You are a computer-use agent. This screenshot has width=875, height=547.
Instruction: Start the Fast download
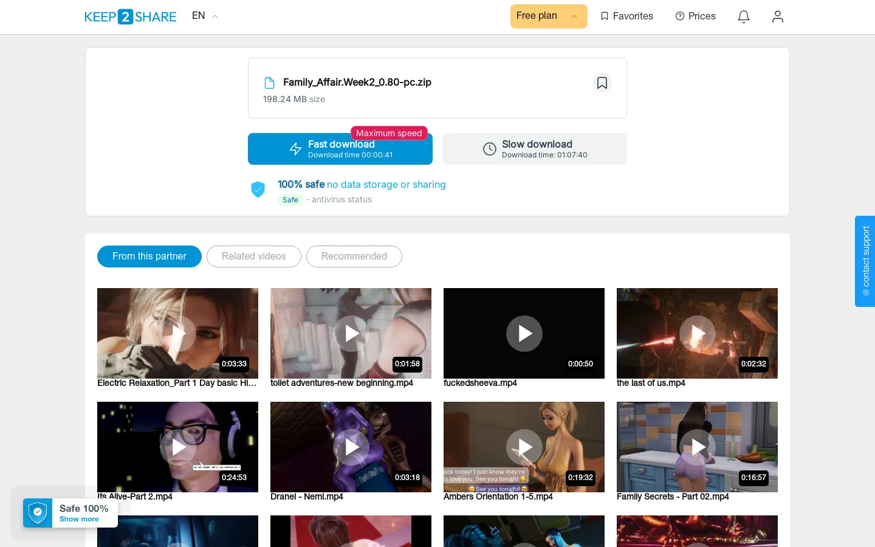click(x=340, y=149)
